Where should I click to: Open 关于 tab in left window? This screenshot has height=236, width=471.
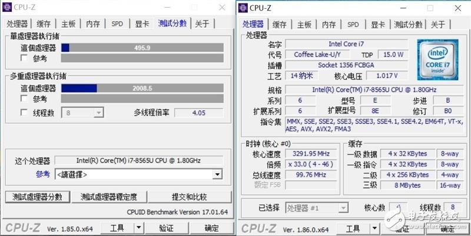(x=202, y=24)
